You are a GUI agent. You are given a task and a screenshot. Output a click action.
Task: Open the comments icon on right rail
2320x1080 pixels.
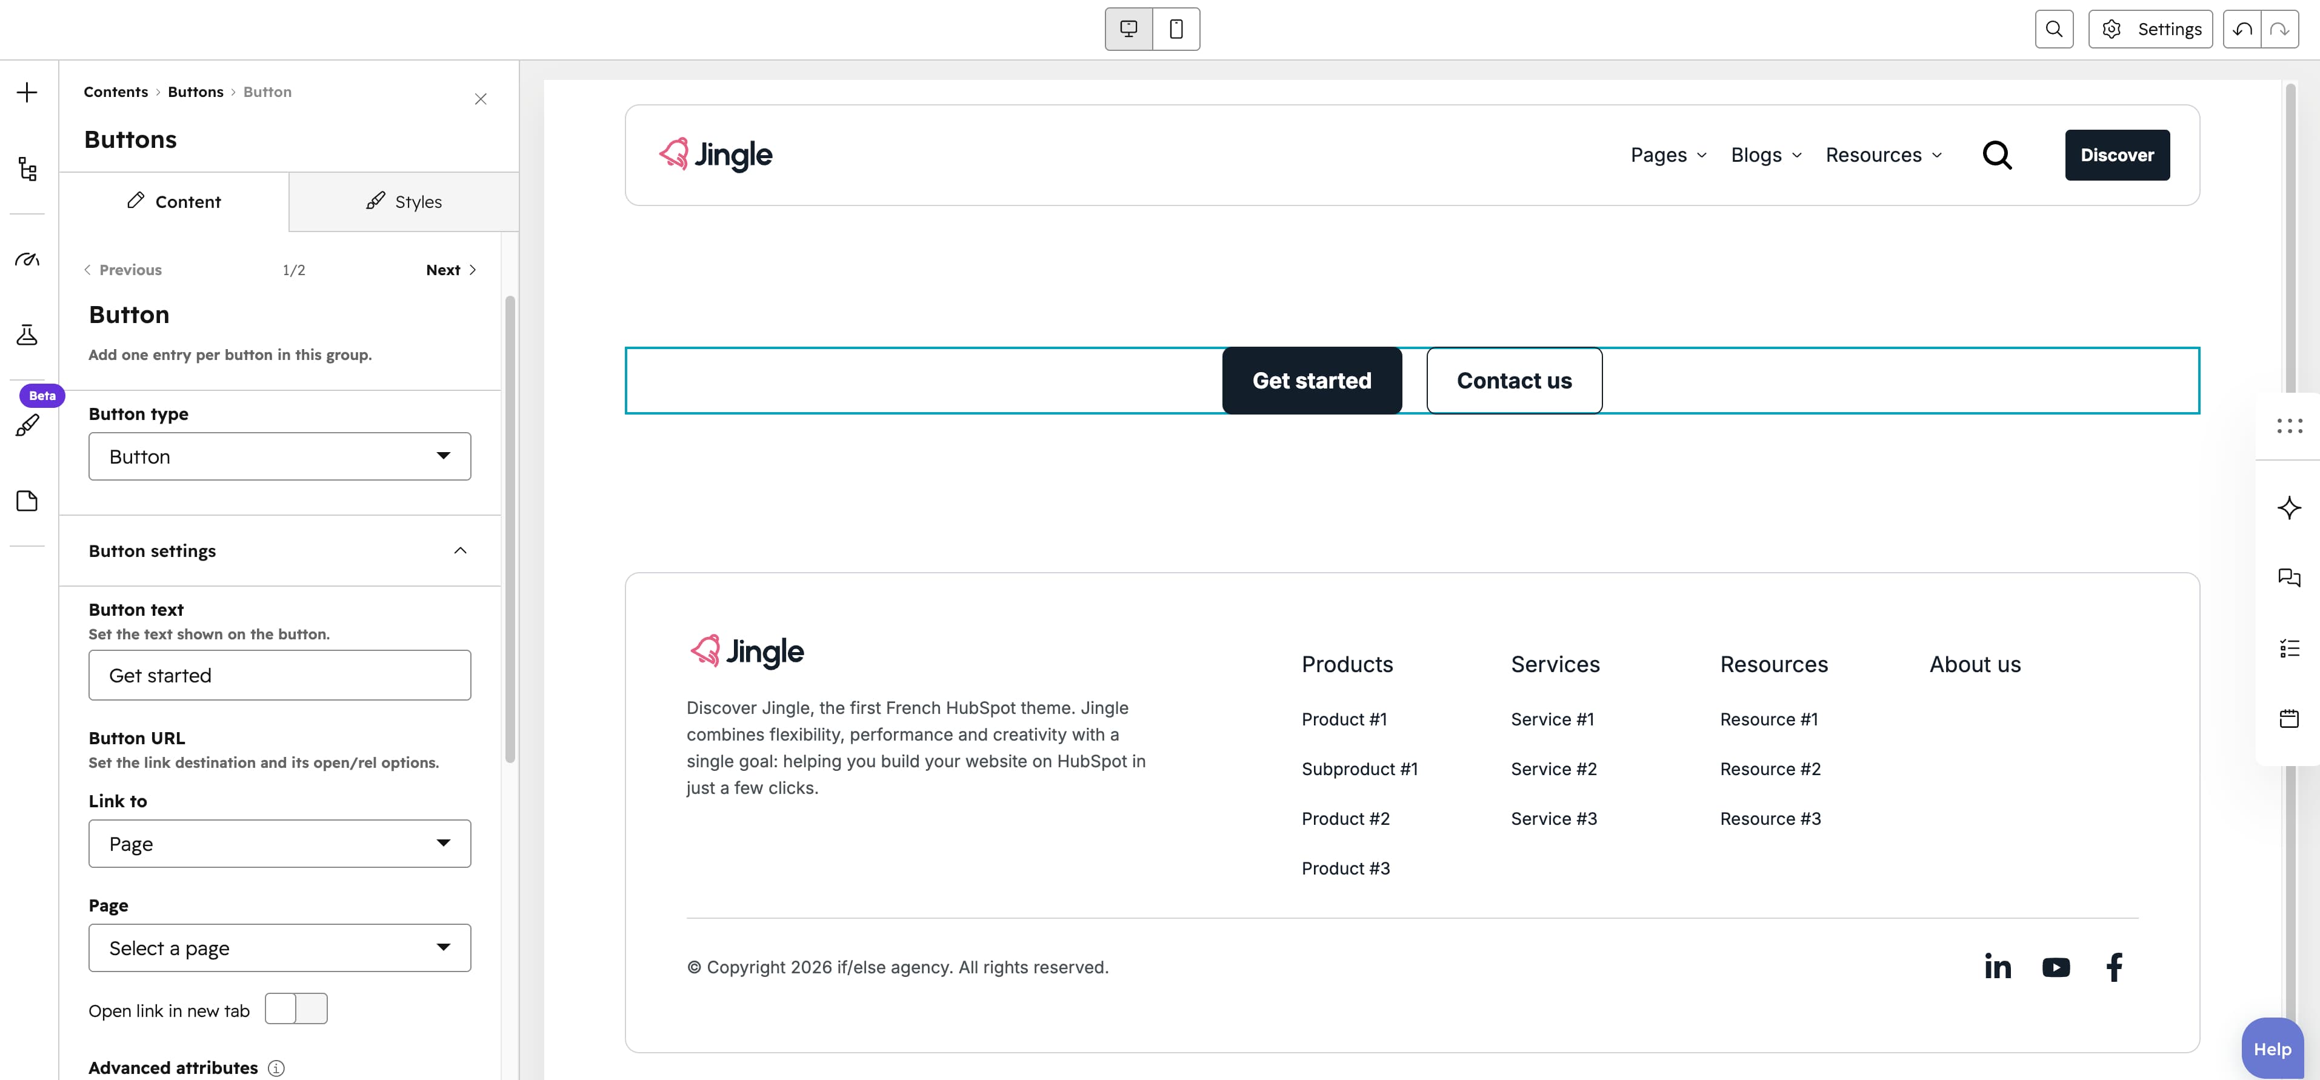2288,578
